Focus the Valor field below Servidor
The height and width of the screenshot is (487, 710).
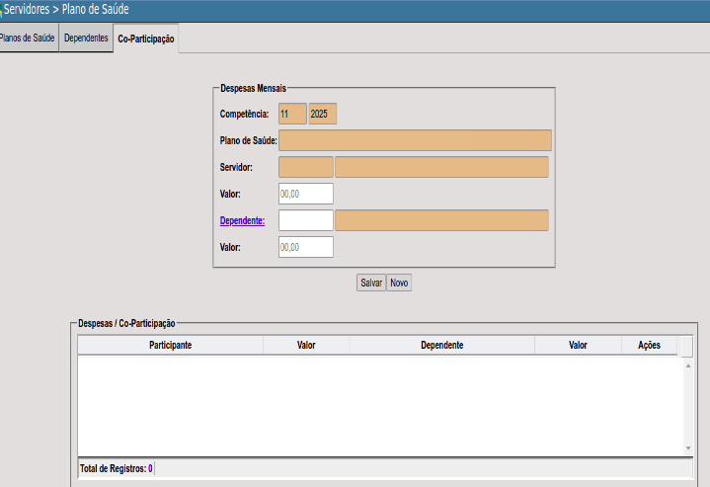[x=306, y=194]
